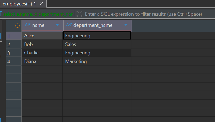Click the department_name column header

93,25
